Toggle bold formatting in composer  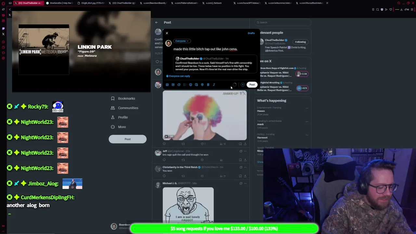click(208, 85)
